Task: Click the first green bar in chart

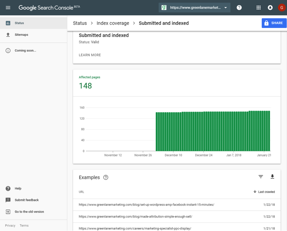Action: [157, 131]
